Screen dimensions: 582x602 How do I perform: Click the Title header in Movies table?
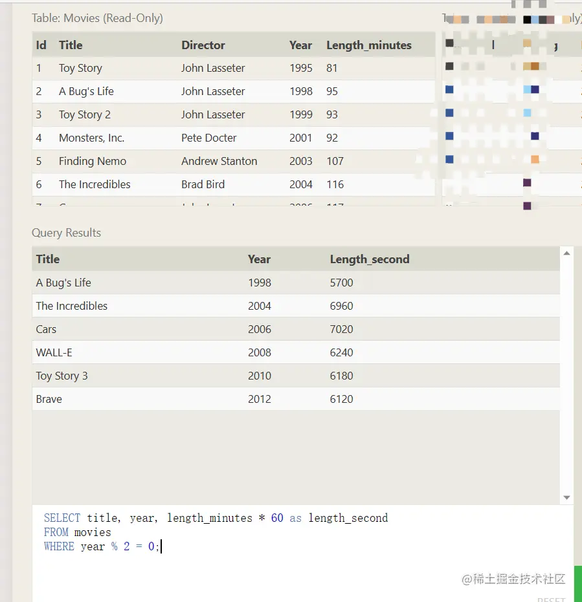tap(71, 45)
